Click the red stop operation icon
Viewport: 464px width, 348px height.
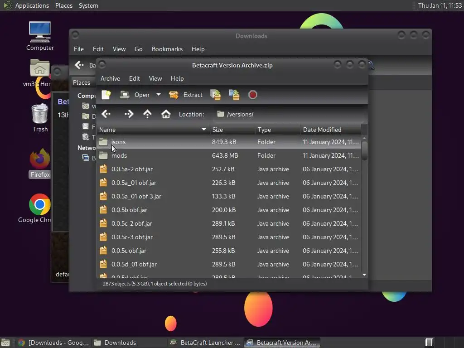[252, 95]
